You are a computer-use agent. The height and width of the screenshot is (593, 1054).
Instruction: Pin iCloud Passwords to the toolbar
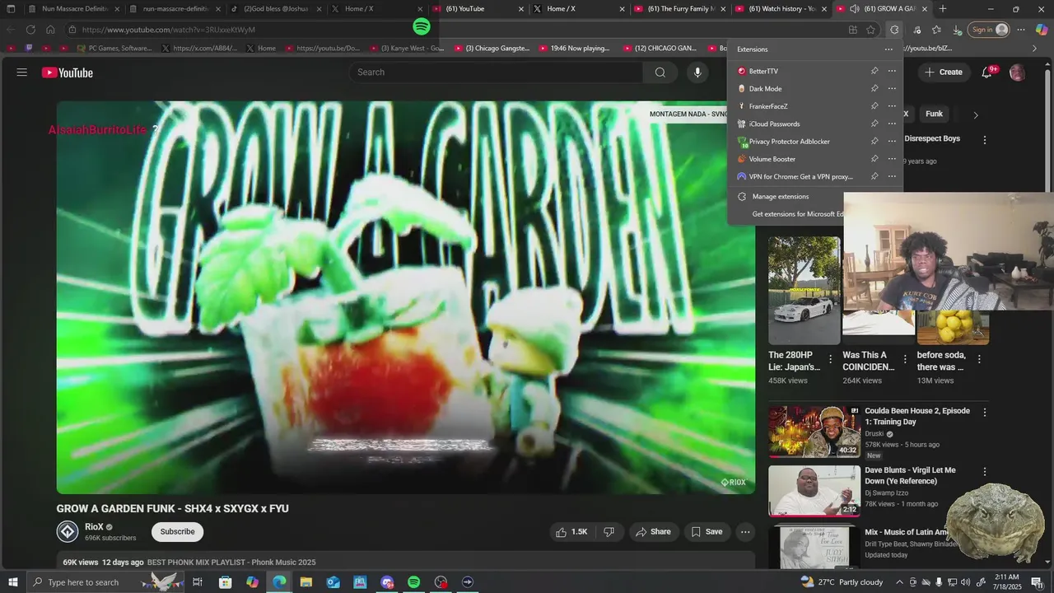pyautogui.click(x=874, y=124)
